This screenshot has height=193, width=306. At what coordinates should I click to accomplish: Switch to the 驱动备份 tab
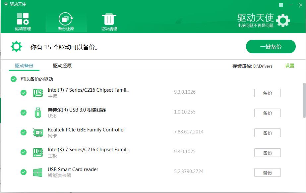coord(24,66)
